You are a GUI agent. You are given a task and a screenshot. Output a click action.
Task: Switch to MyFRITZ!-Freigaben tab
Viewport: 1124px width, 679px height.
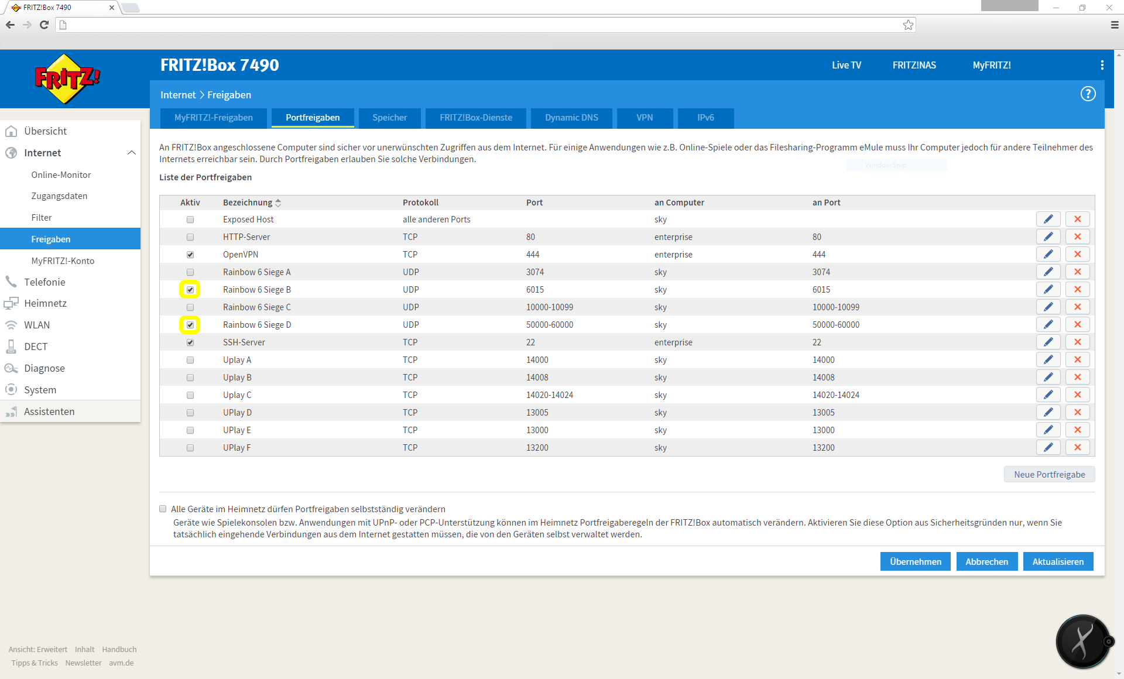pyautogui.click(x=214, y=118)
